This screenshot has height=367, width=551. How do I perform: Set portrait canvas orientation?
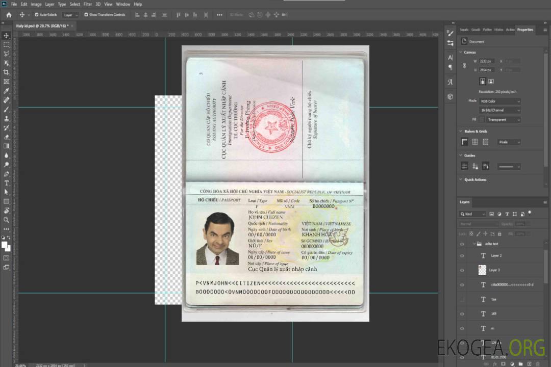(x=483, y=82)
